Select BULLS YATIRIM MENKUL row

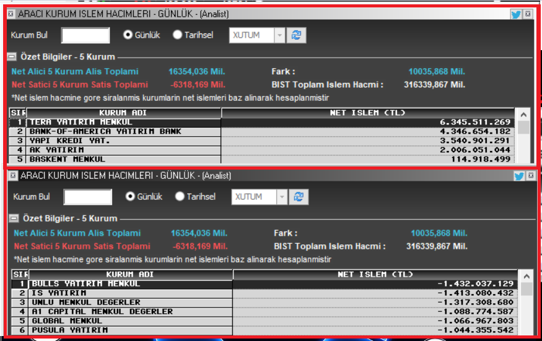[x=264, y=284]
